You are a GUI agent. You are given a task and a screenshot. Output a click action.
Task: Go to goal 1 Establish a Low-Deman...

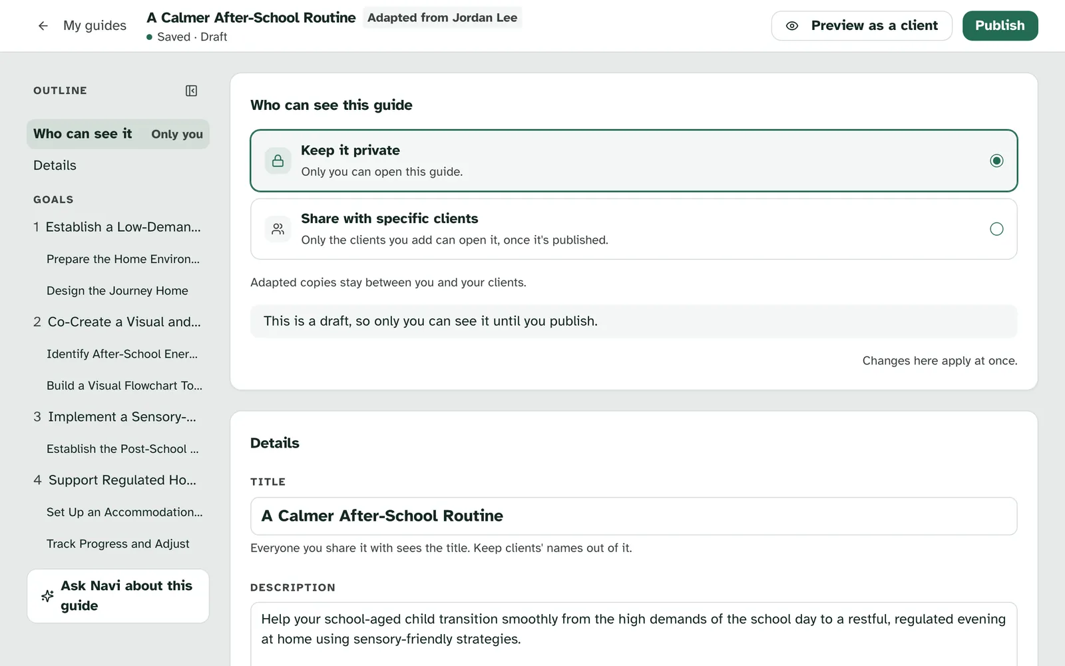pos(118,227)
